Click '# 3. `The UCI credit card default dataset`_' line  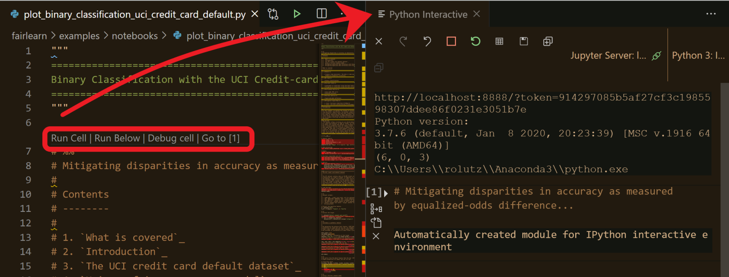click(176, 266)
